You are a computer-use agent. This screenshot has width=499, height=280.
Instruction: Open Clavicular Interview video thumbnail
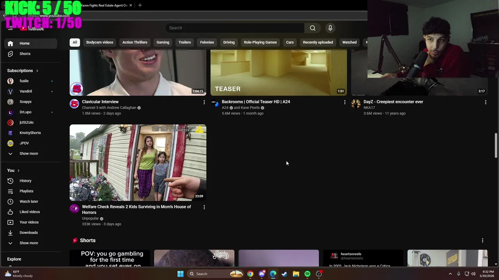coord(138,73)
